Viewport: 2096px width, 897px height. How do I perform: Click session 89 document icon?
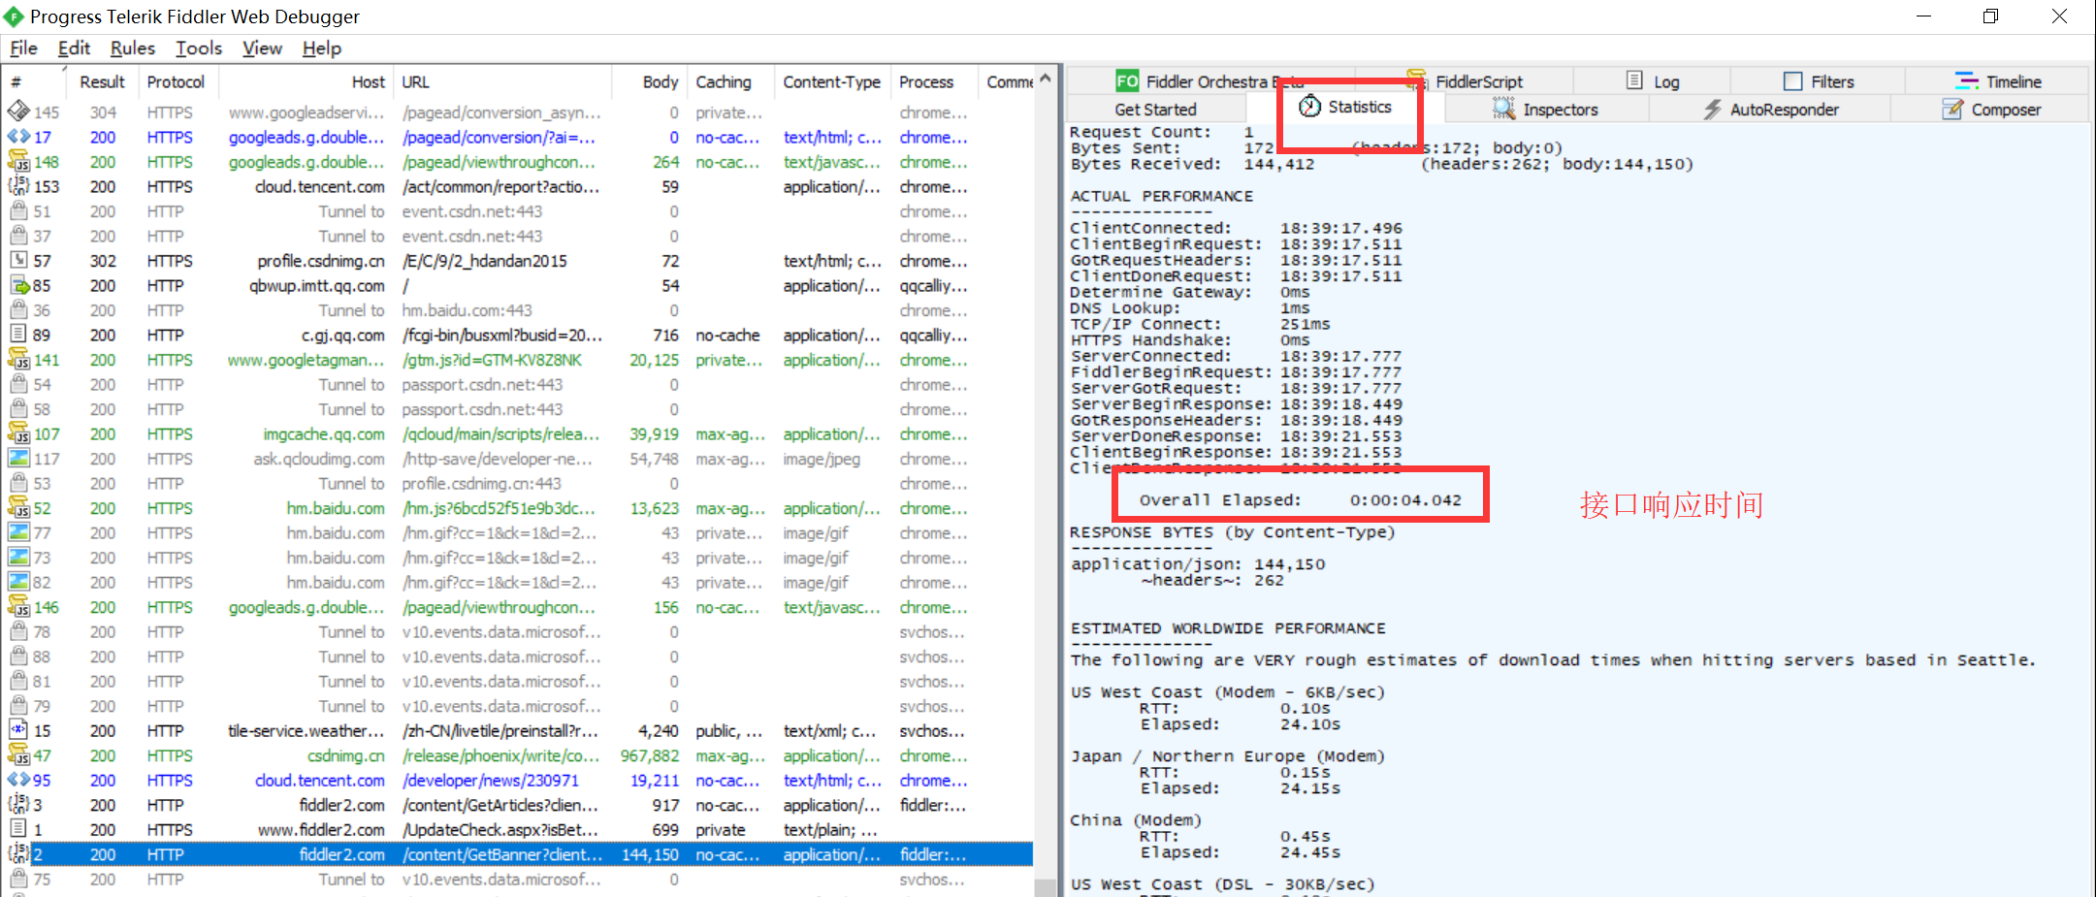coord(18,335)
